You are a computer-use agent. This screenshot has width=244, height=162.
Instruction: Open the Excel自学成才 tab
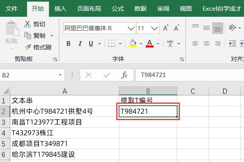click(x=222, y=9)
